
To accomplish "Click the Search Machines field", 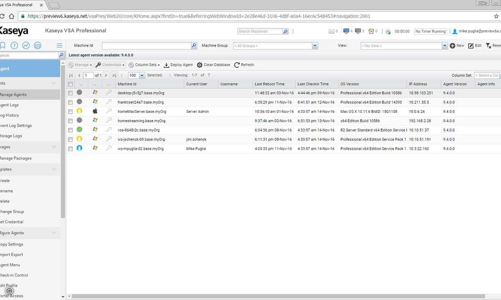I will [x=260, y=31].
